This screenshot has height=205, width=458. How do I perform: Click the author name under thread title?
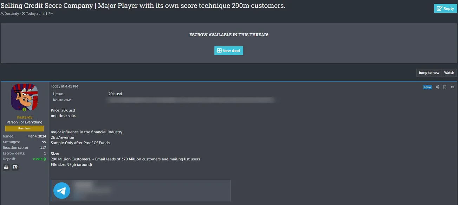pyautogui.click(x=12, y=14)
